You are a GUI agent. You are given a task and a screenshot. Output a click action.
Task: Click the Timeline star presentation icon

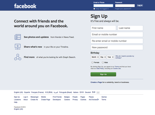[x=18, y=47]
